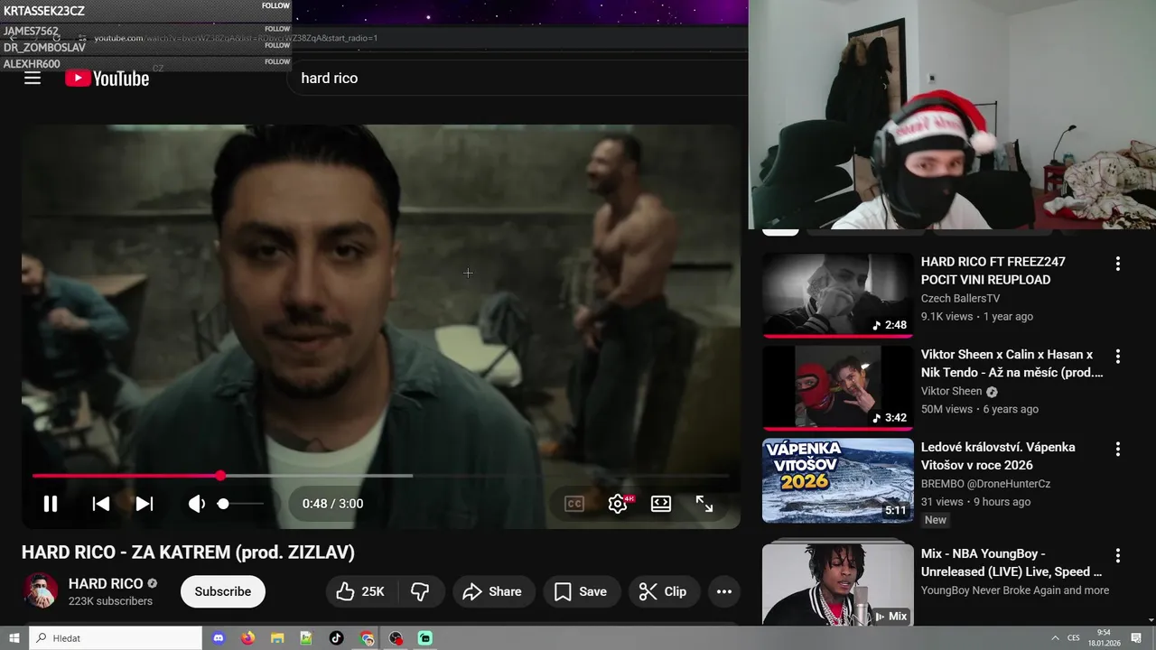Open the Windows Start menu

(x=14, y=638)
